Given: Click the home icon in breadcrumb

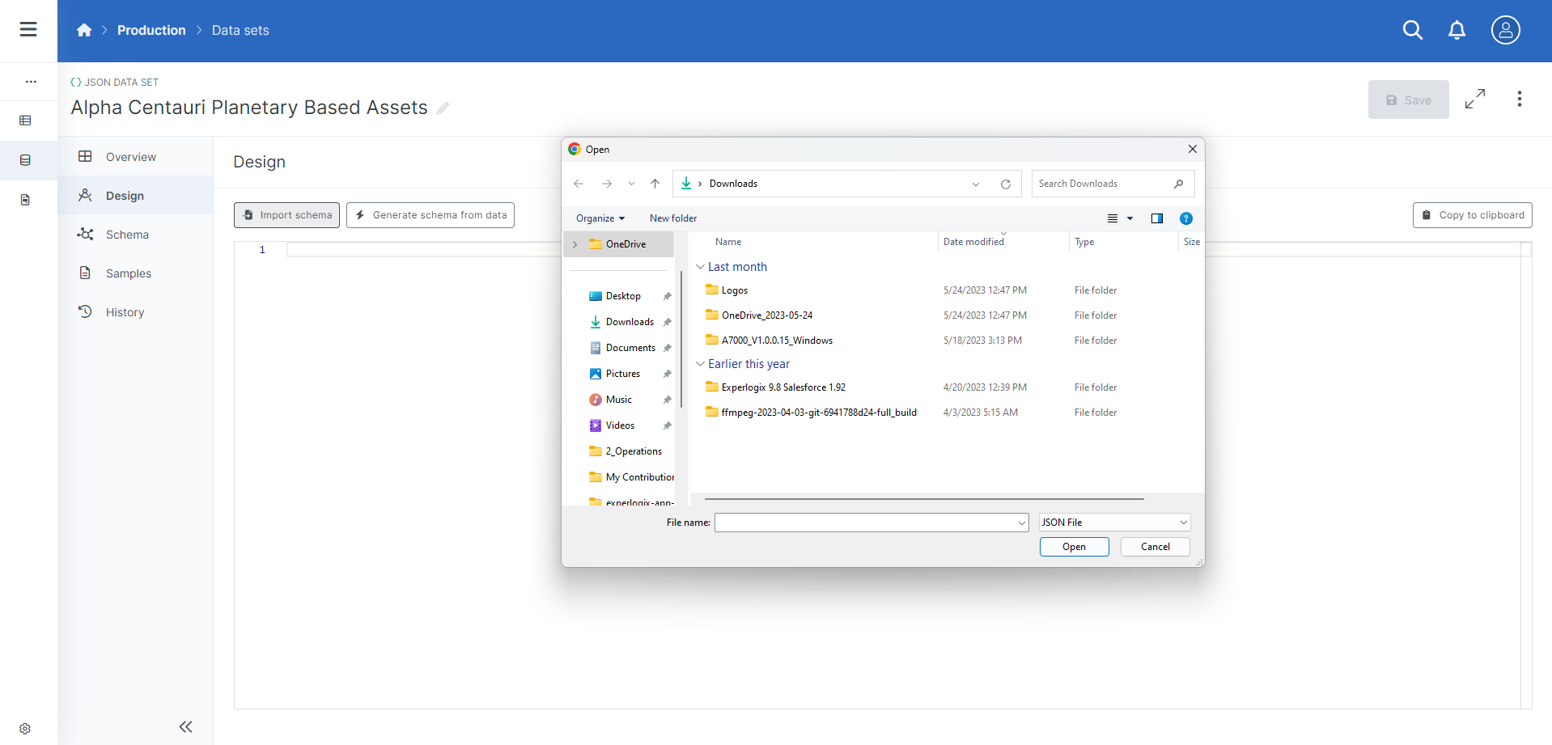Looking at the screenshot, I should (84, 31).
